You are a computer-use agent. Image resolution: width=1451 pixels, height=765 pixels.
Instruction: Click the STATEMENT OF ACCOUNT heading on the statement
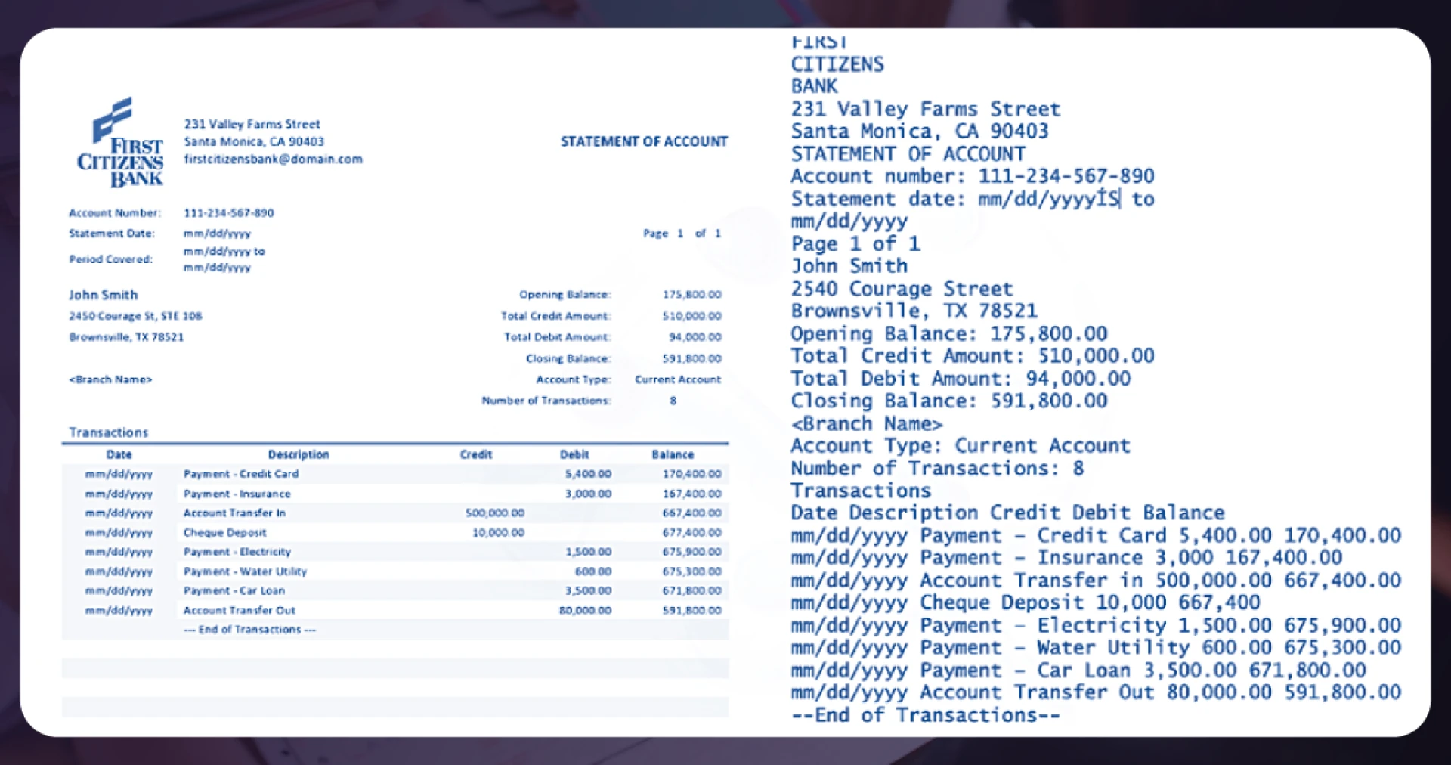tap(644, 141)
